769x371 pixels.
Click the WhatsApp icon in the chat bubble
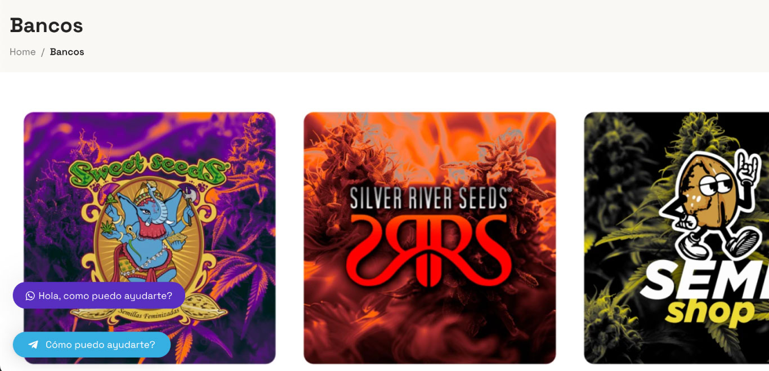click(x=30, y=296)
